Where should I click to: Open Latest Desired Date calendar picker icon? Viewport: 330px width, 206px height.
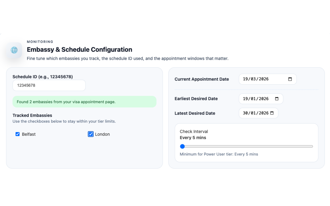(272, 113)
